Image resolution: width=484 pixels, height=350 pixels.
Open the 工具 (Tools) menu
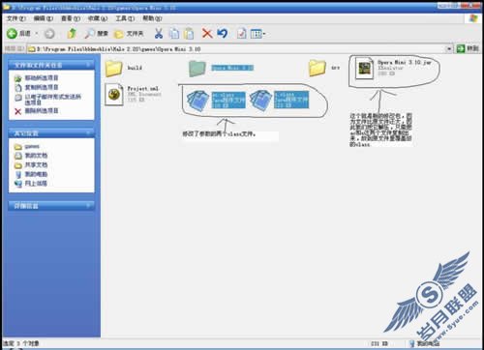click(x=125, y=18)
